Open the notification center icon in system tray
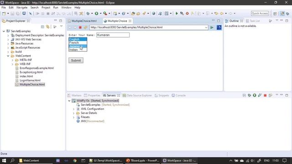This screenshot has height=164, width=292. (x=284, y=160)
